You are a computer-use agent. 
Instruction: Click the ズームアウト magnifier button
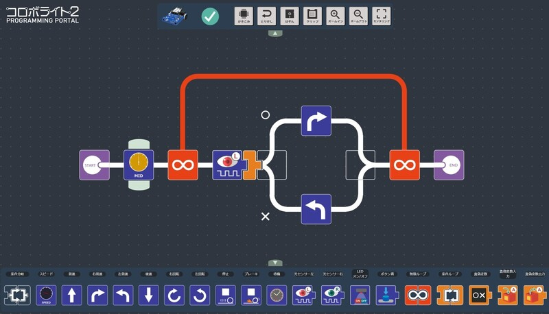coord(358,16)
